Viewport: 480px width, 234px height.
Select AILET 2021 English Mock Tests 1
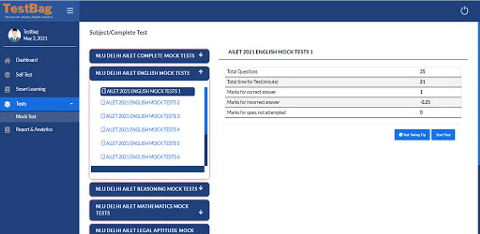click(147, 91)
